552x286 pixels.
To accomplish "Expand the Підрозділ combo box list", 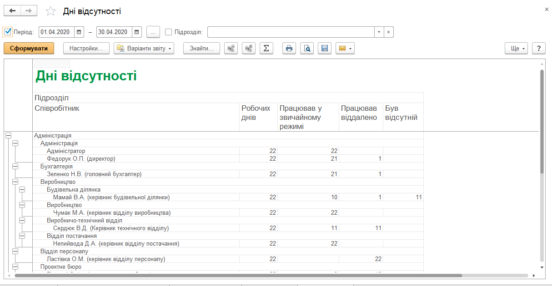I will [379, 32].
